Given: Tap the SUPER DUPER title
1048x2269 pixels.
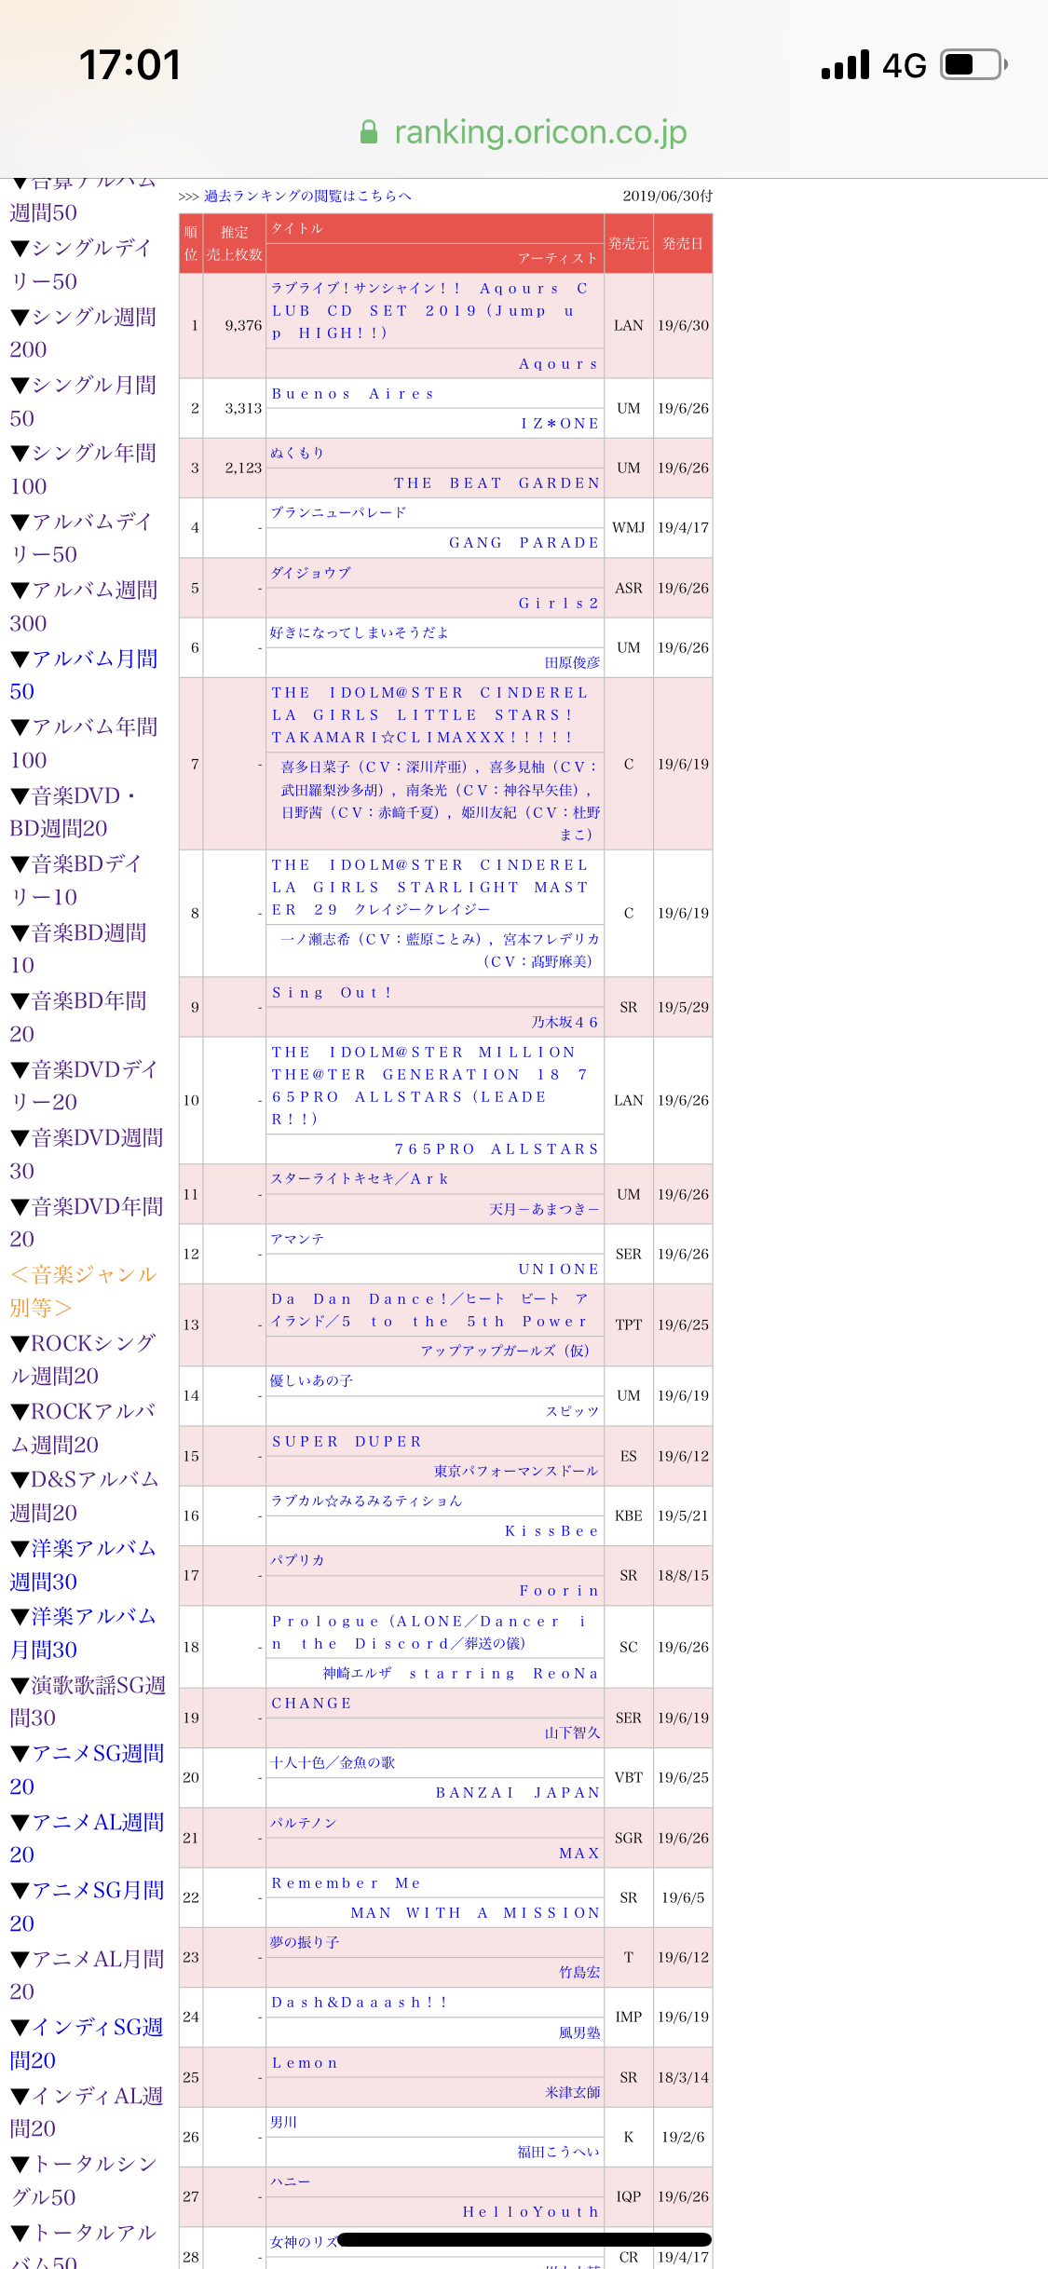Looking at the screenshot, I should [x=347, y=1442].
